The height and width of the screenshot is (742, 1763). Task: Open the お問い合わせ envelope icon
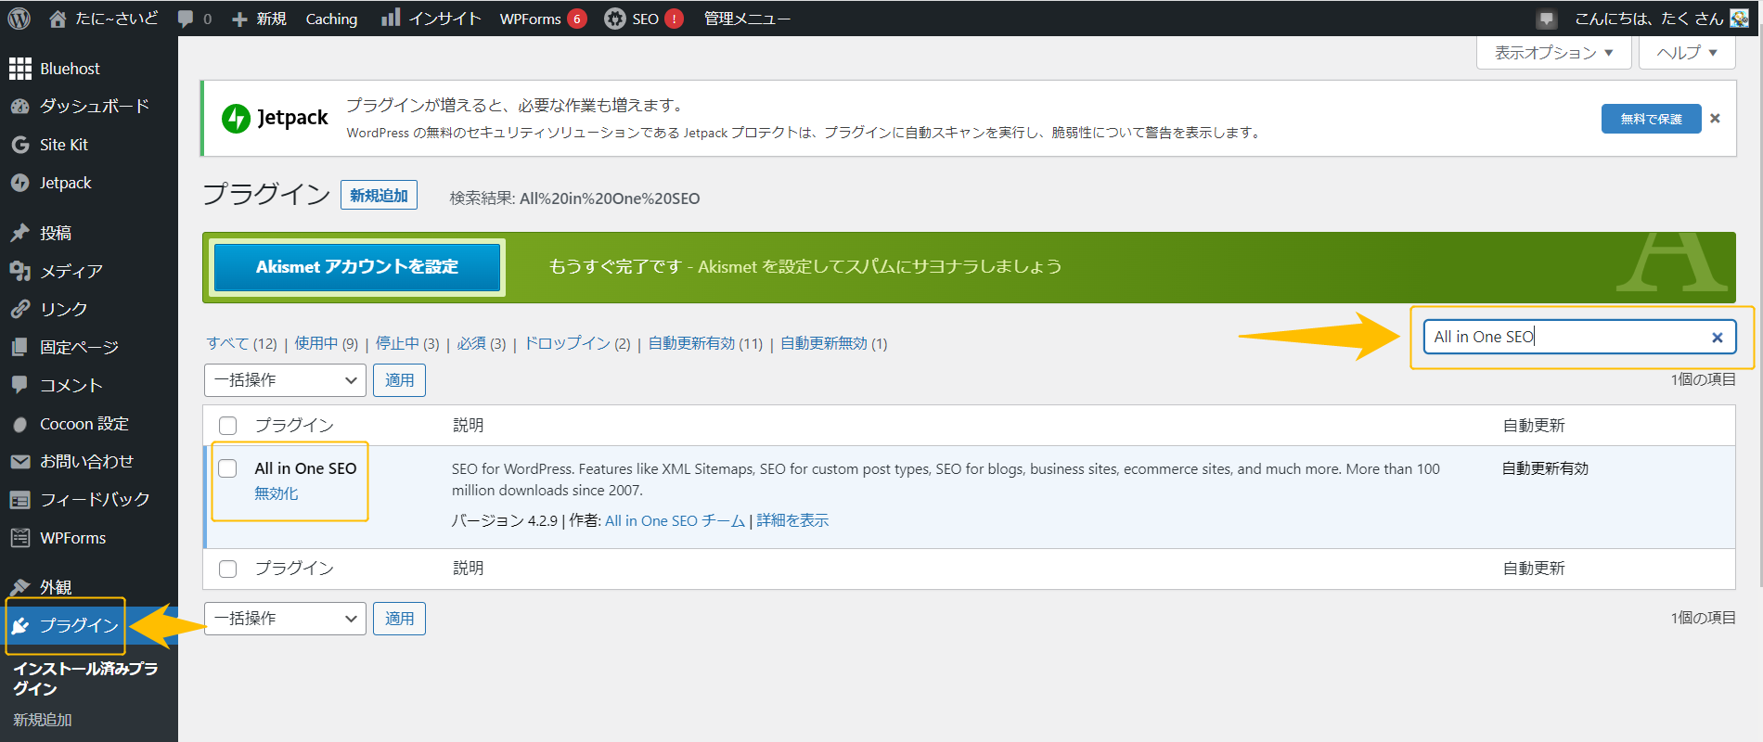(20, 461)
